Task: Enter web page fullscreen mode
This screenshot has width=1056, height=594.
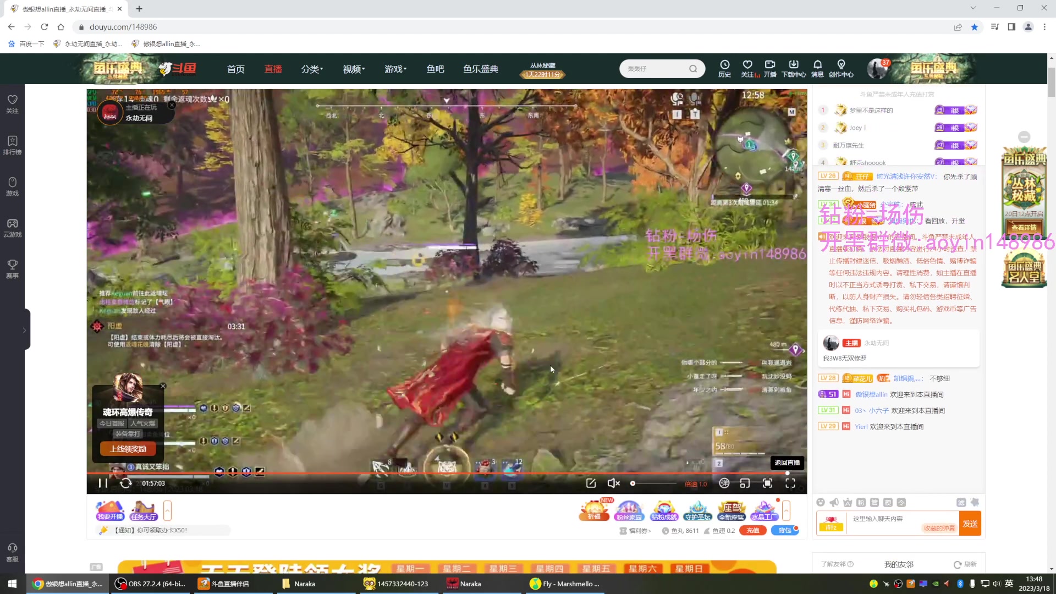Action: coord(767,483)
